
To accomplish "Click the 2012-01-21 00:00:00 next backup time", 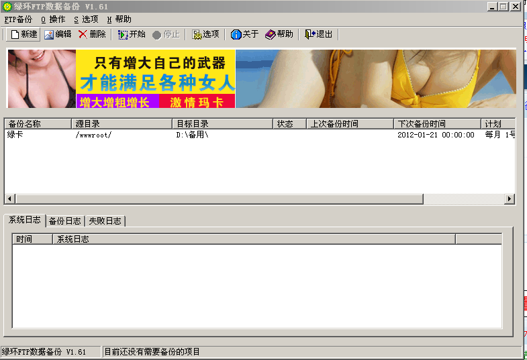I will 436,135.
